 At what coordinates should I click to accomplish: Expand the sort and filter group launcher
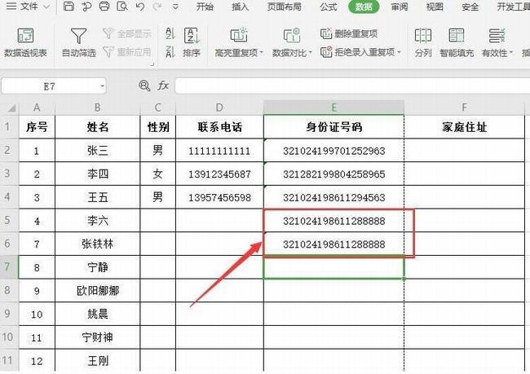[152, 64]
